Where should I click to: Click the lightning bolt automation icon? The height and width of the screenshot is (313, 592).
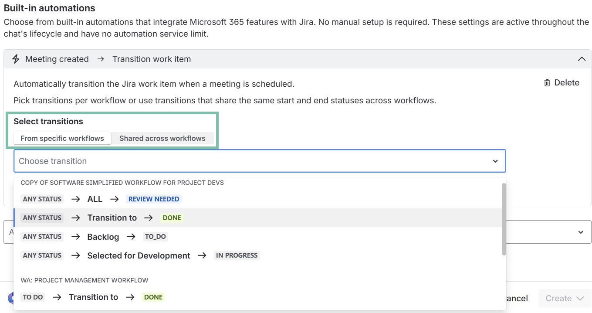coord(16,59)
